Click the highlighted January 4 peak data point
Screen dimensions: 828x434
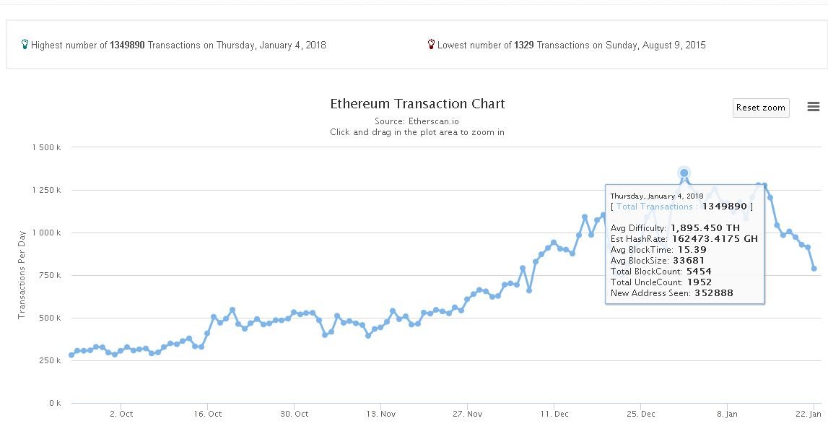[684, 173]
